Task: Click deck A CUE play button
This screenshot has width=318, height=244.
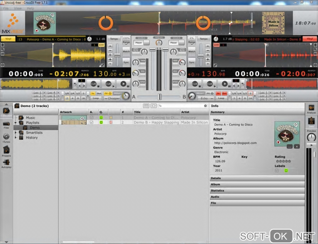Action: point(108,84)
